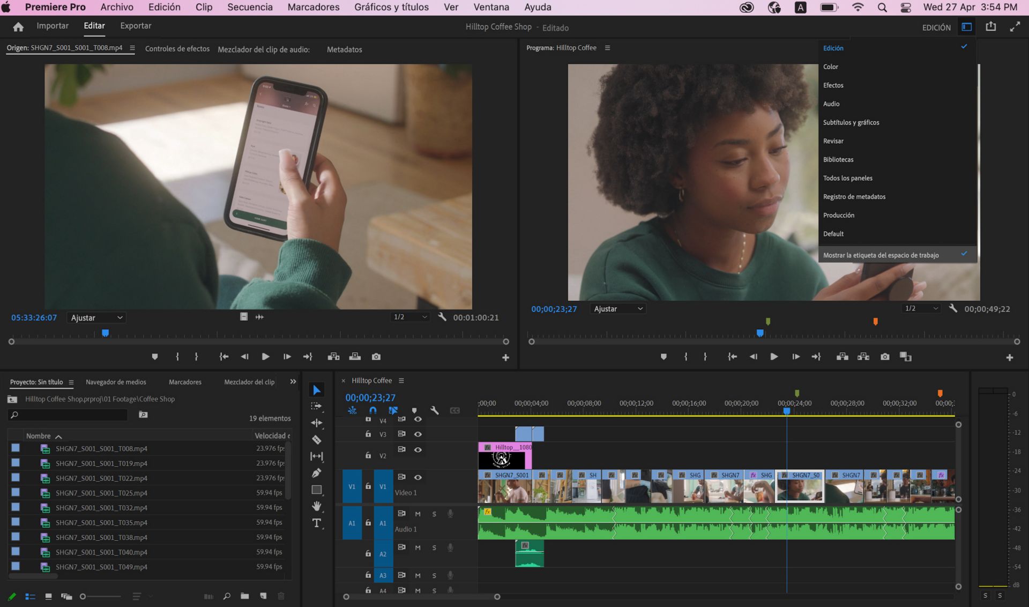This screenshot has width=1029, height=607.
Task: Switch to the Exportar tab
Action: pos(135,25)
